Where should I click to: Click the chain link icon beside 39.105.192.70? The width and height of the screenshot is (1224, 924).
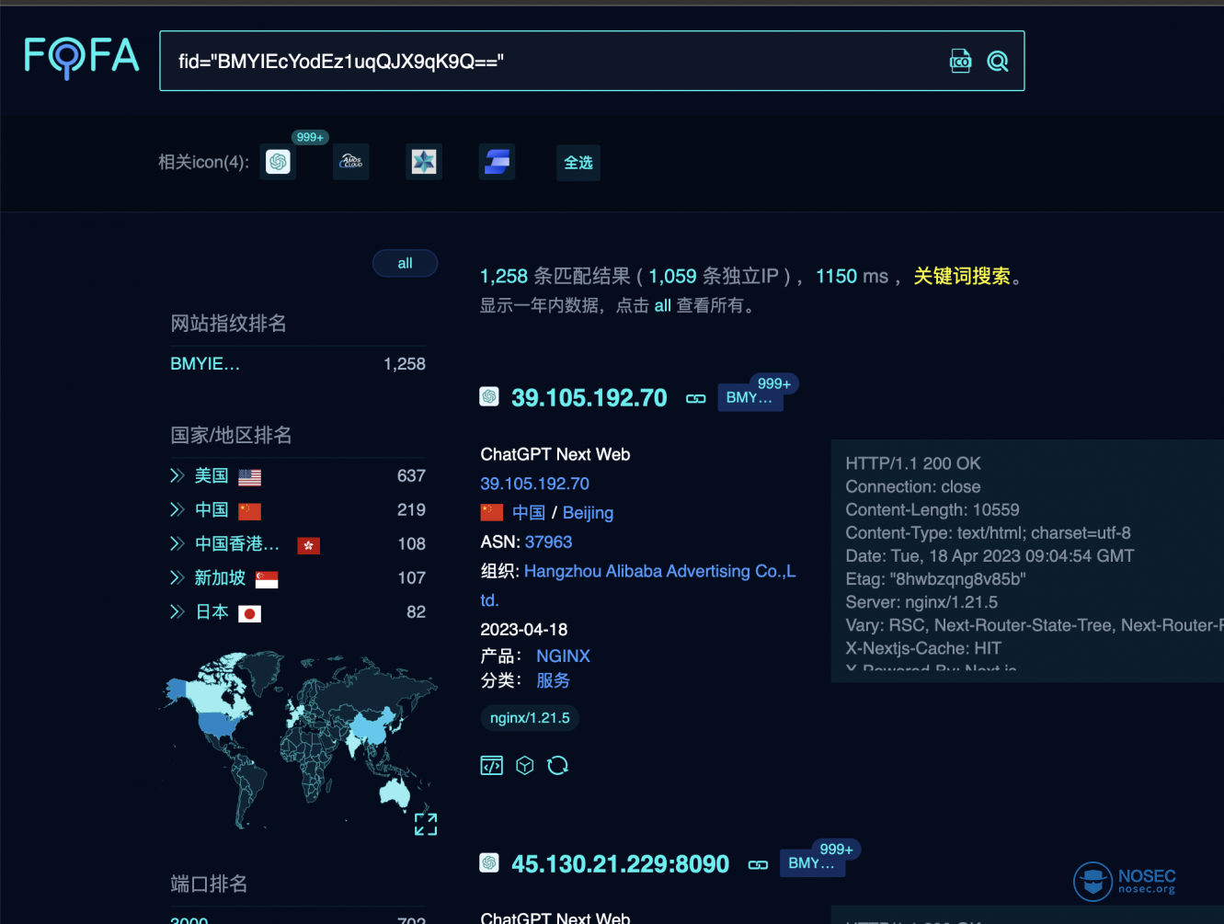696,399
